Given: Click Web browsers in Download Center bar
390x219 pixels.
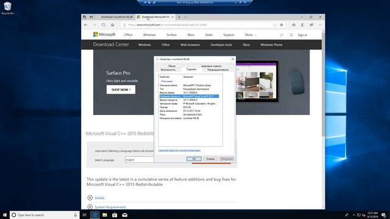Looking at the screenshot, I should [x=190, y=45].
